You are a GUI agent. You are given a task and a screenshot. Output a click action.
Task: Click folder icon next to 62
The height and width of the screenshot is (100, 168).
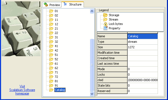pos(51,68)
